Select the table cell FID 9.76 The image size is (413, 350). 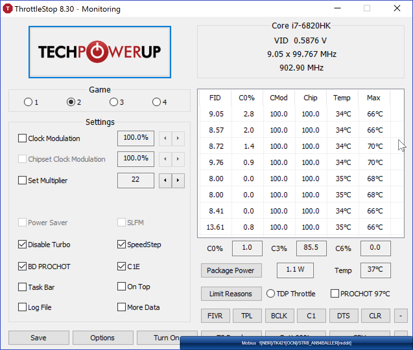tap(216, 162)
